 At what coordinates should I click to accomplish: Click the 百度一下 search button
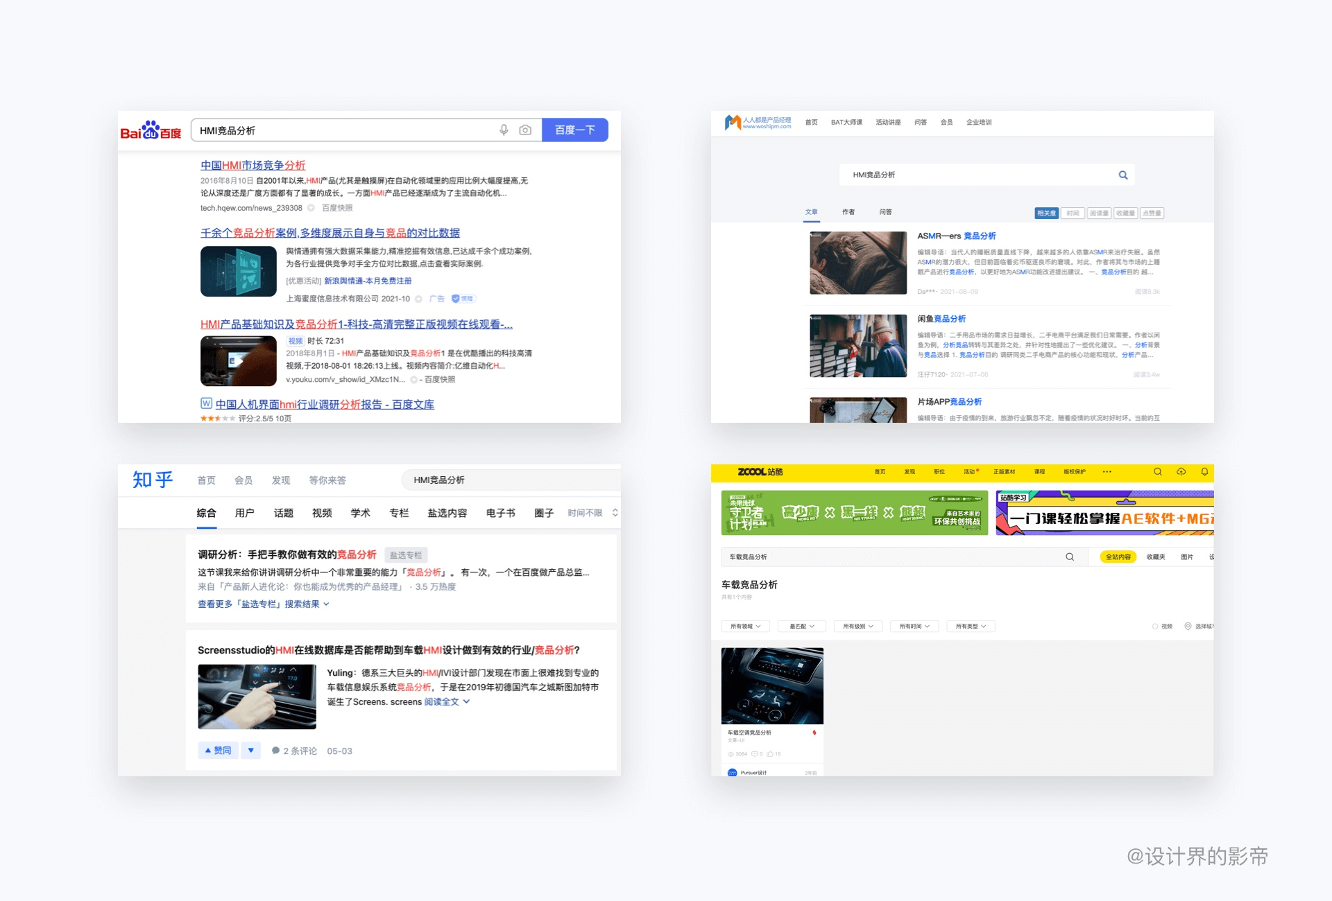pyautogui.click(x=575, y=130)
